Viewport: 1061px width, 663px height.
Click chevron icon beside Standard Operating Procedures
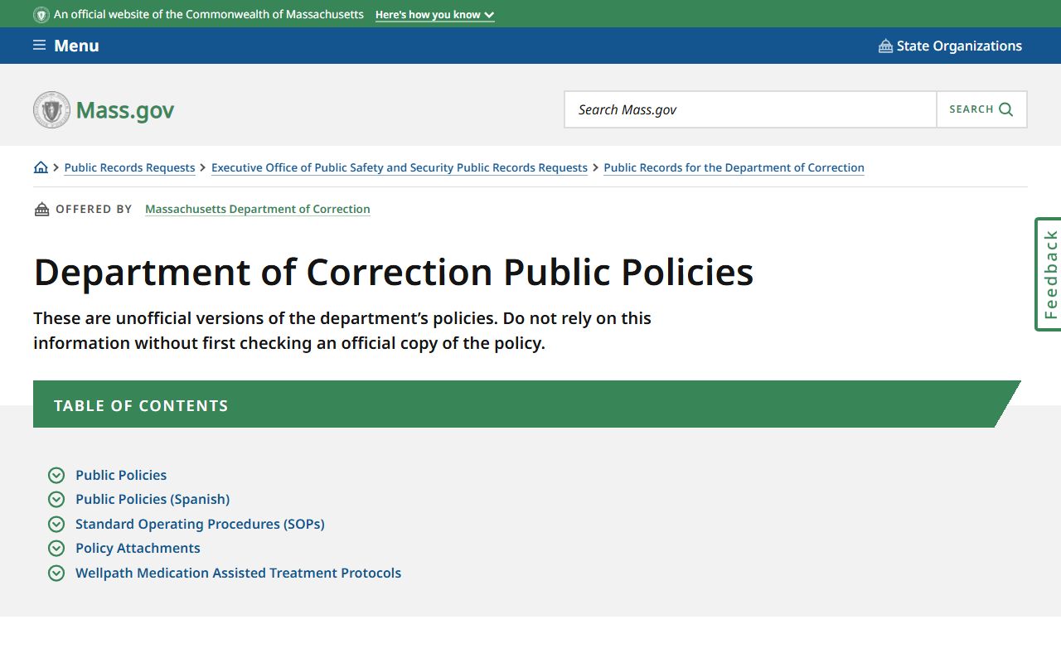click(x=56, y=524)
